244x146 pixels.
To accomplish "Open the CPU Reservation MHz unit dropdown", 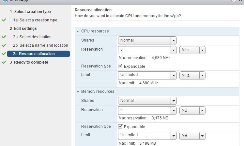I will (x=192, y=50).
